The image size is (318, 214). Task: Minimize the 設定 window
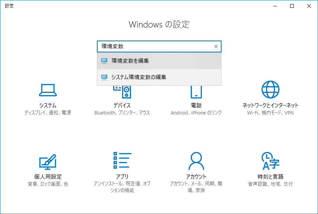[x=275, y=6]
